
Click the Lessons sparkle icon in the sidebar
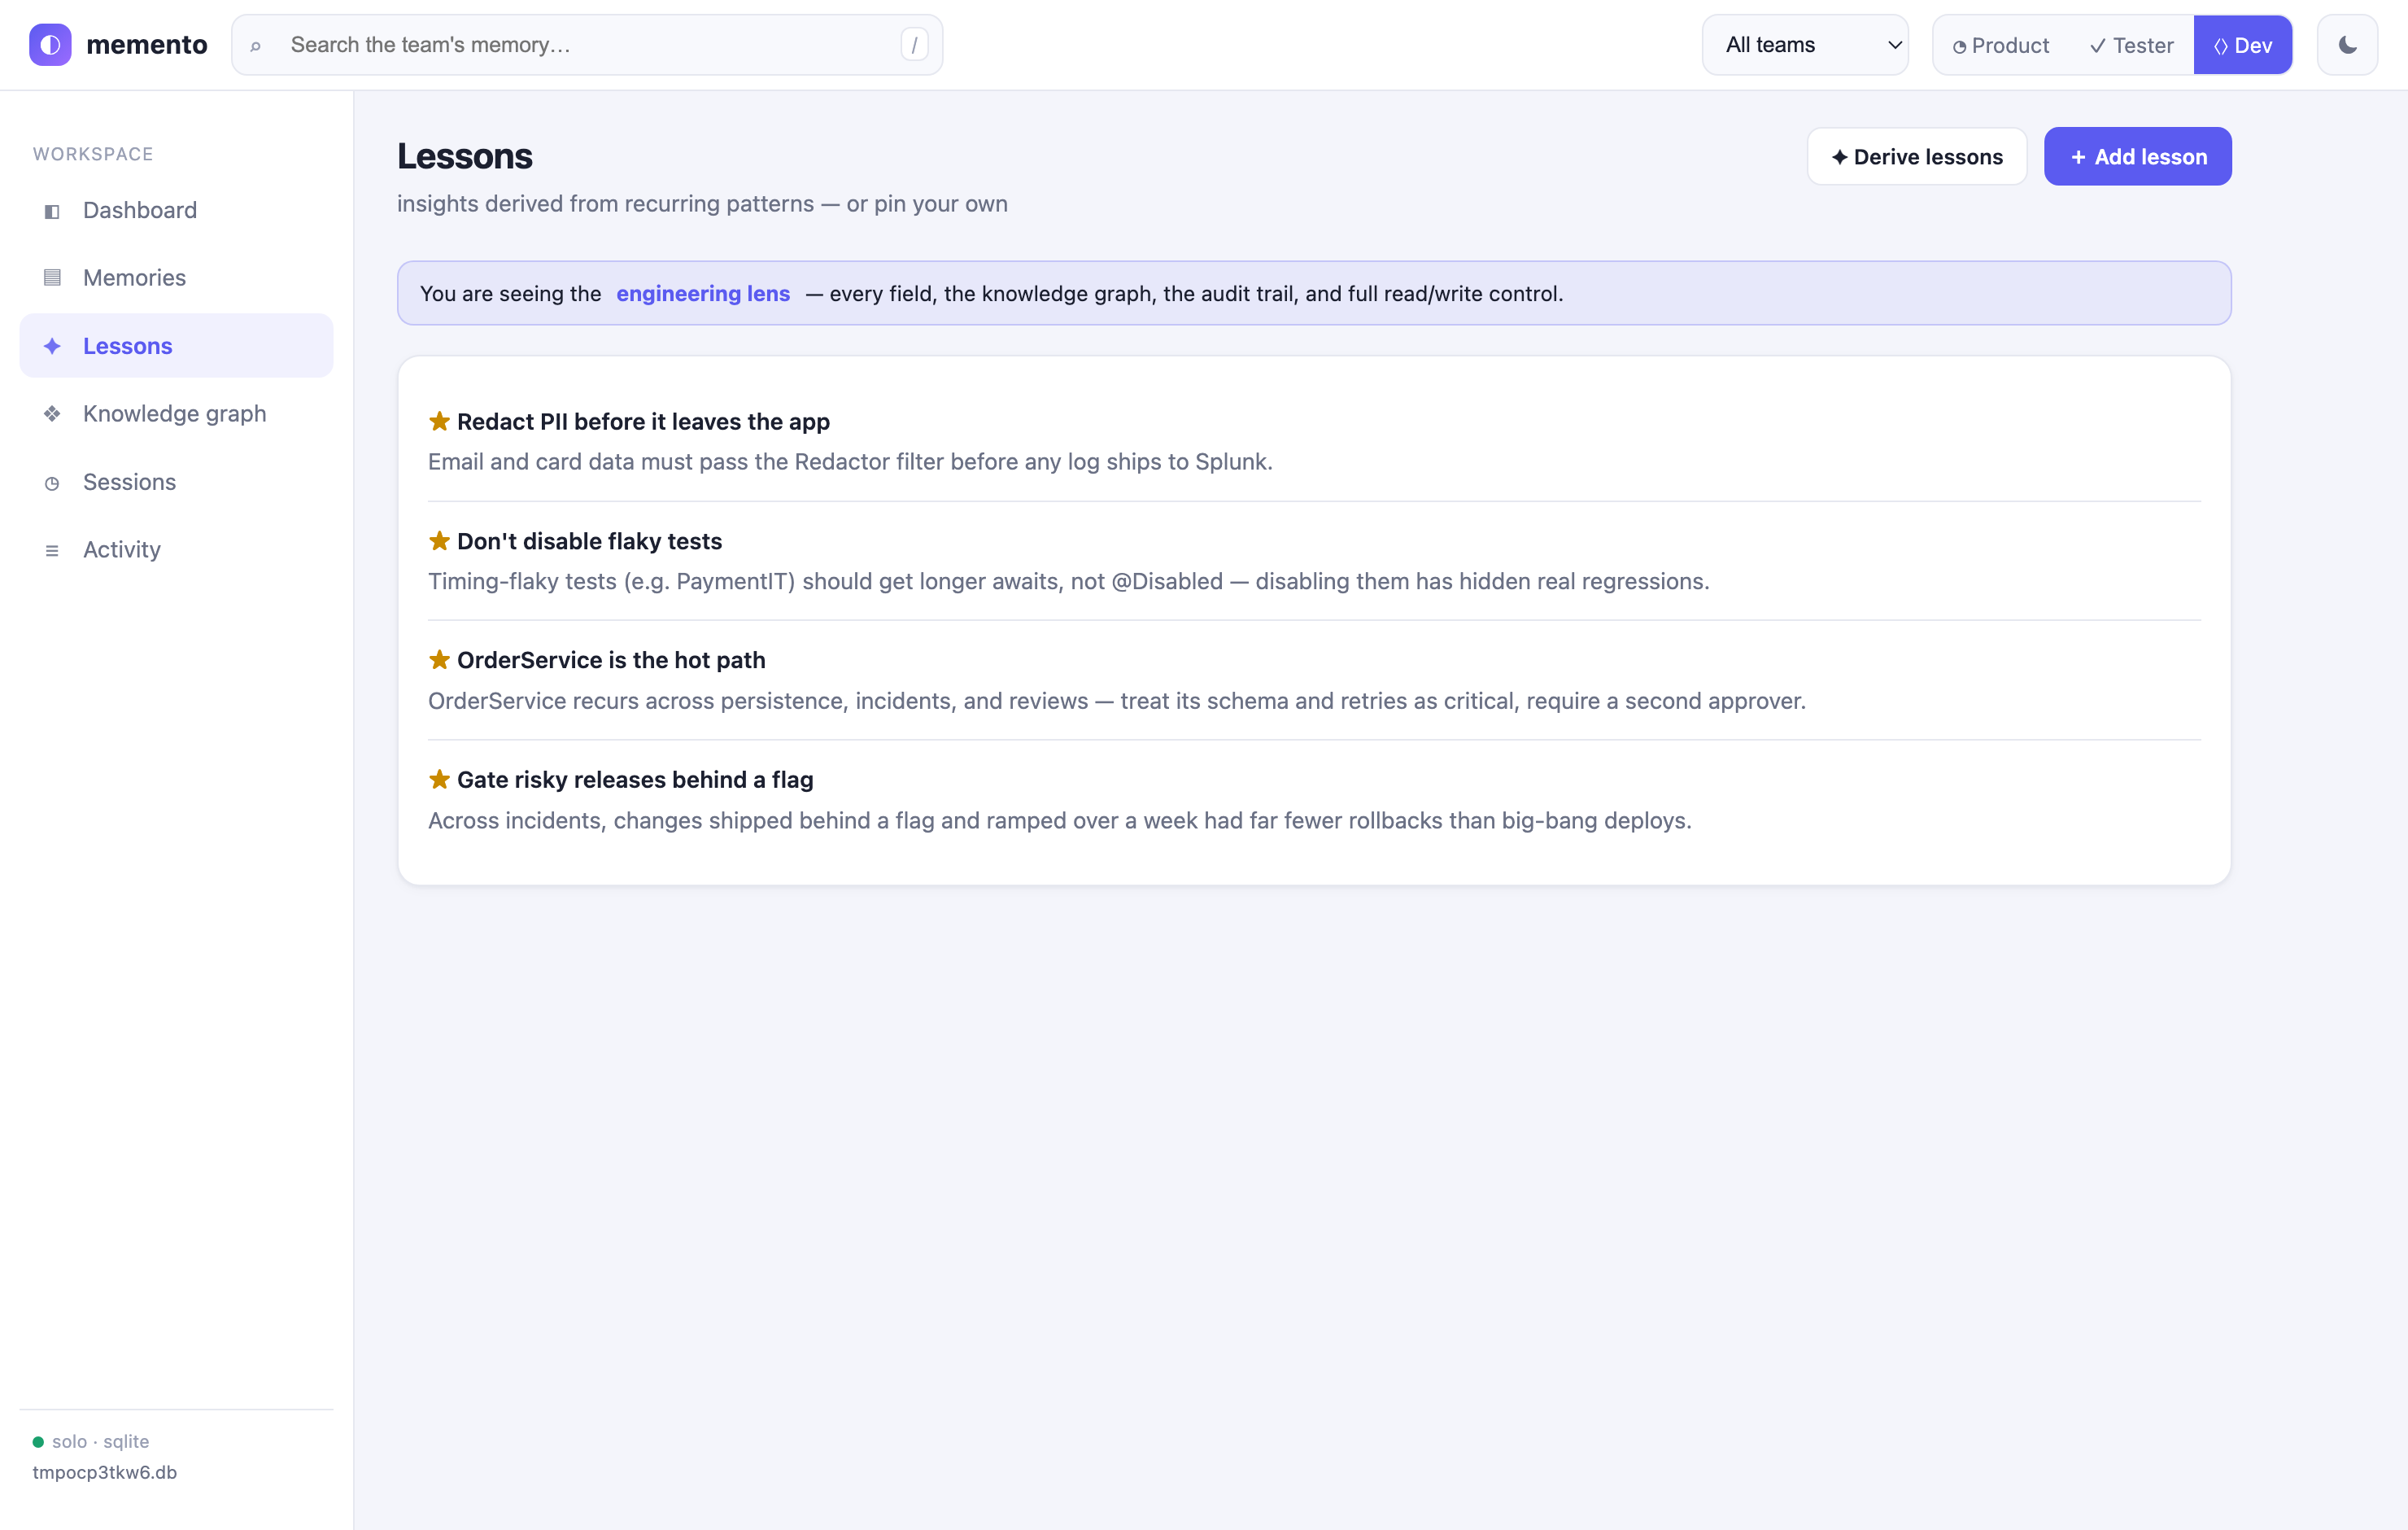(52, 346)
